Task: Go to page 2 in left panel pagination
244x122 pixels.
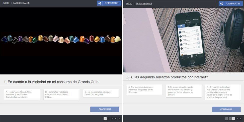Action: click(109, 119)
